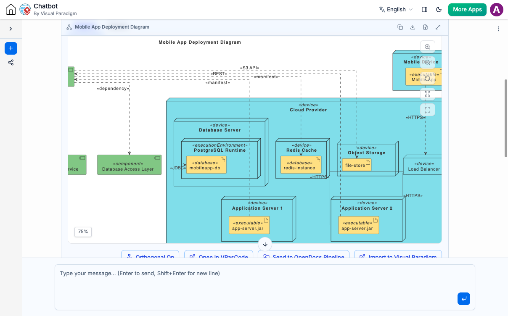Open the English language dropdown
Image resolution: width=508 pixels, height=316 pixels.
[396, 10]
